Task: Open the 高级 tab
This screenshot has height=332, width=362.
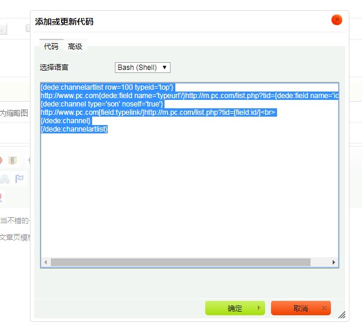Action: coord(75,47)
